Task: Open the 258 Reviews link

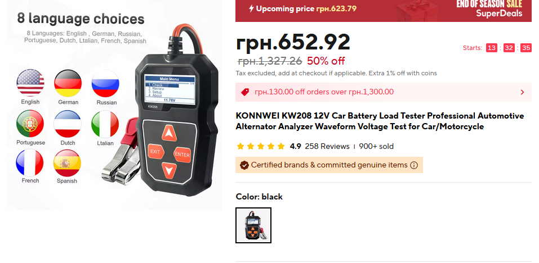Action: [x=327, y=147]
